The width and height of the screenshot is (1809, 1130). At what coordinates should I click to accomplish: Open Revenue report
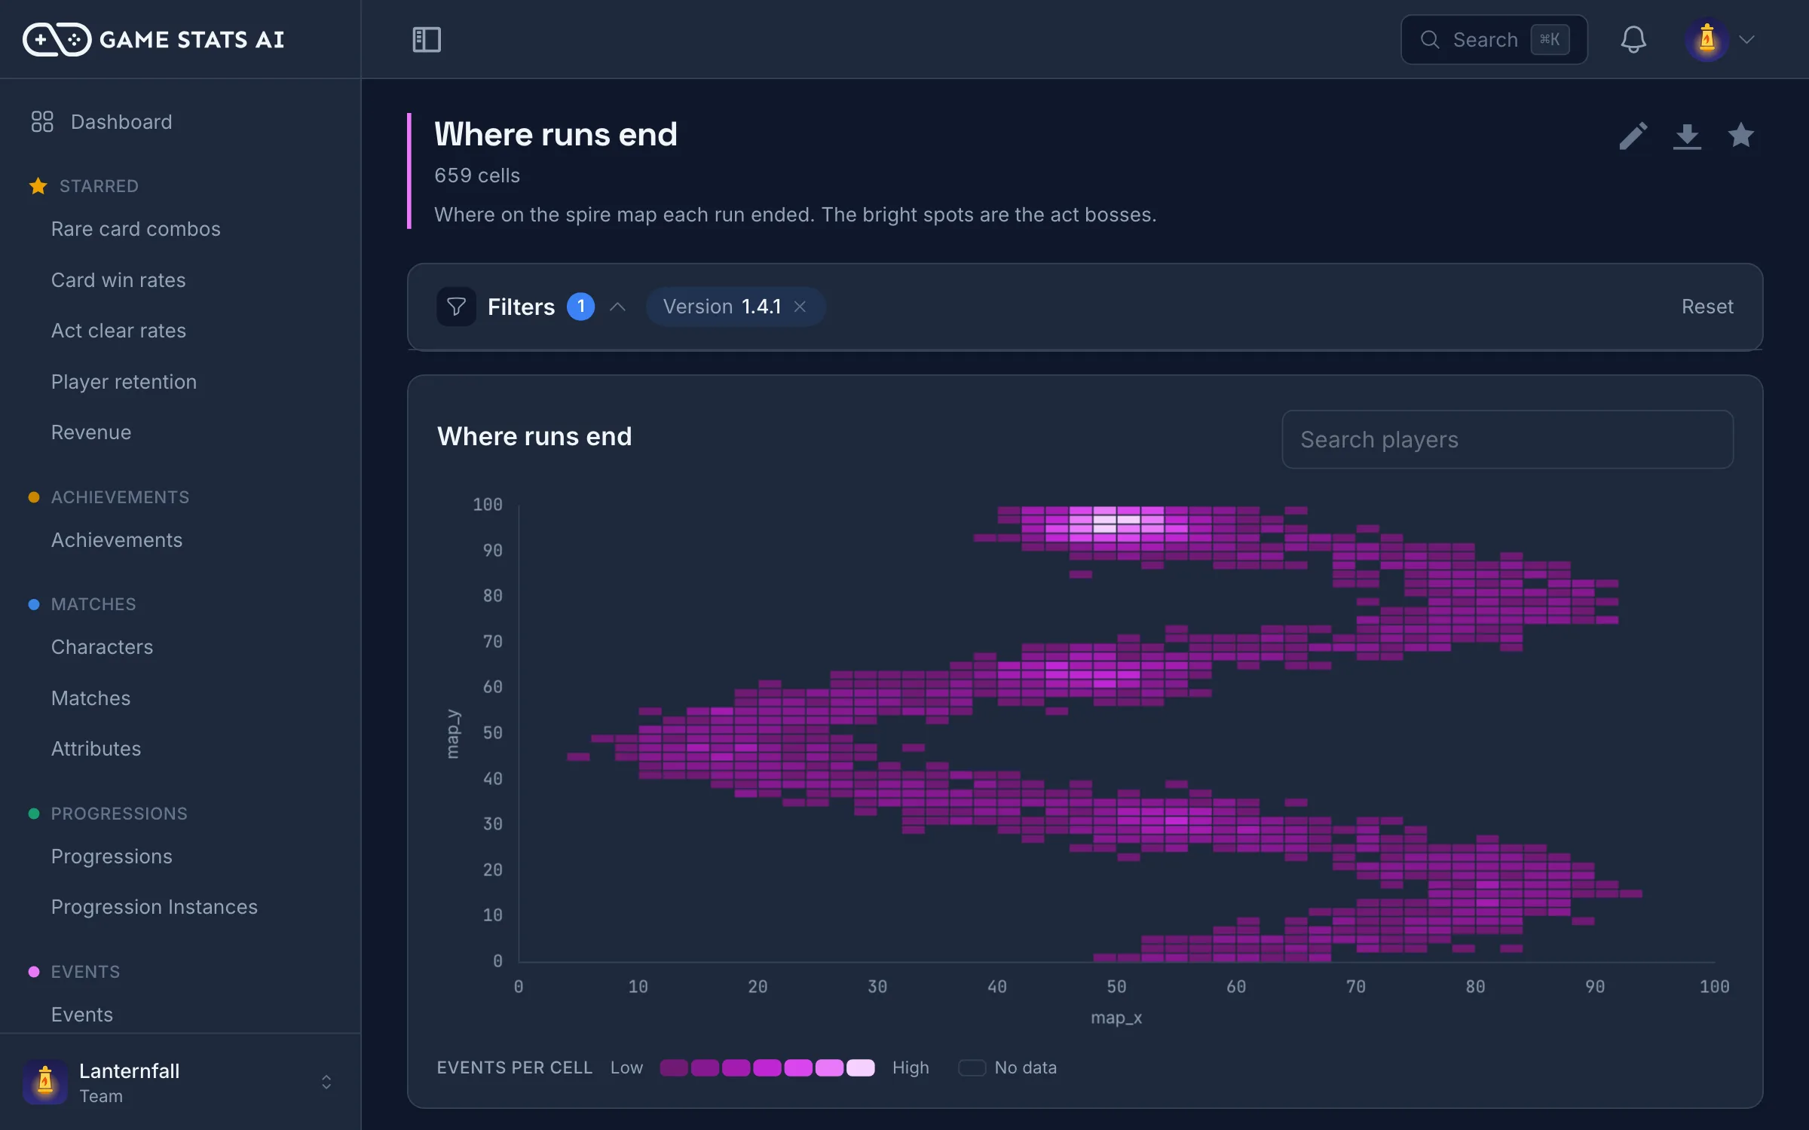91,432
